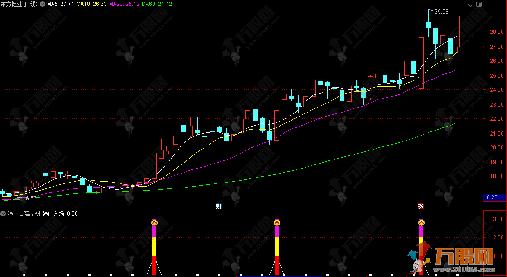Toggle the side panel icon at top-right

tap(478, 4)
